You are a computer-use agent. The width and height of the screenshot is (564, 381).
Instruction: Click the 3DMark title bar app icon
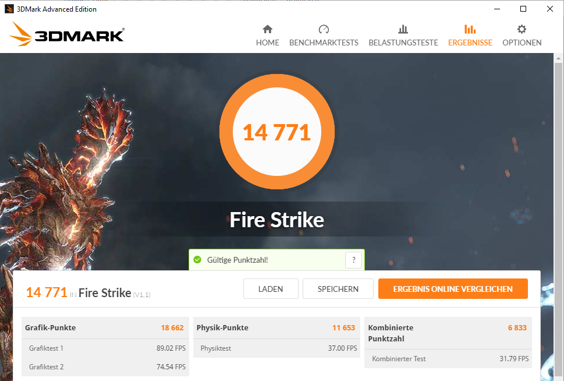click(9, 9)
